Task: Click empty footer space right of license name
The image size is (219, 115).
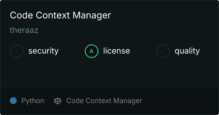Action: tap(179, 101)
